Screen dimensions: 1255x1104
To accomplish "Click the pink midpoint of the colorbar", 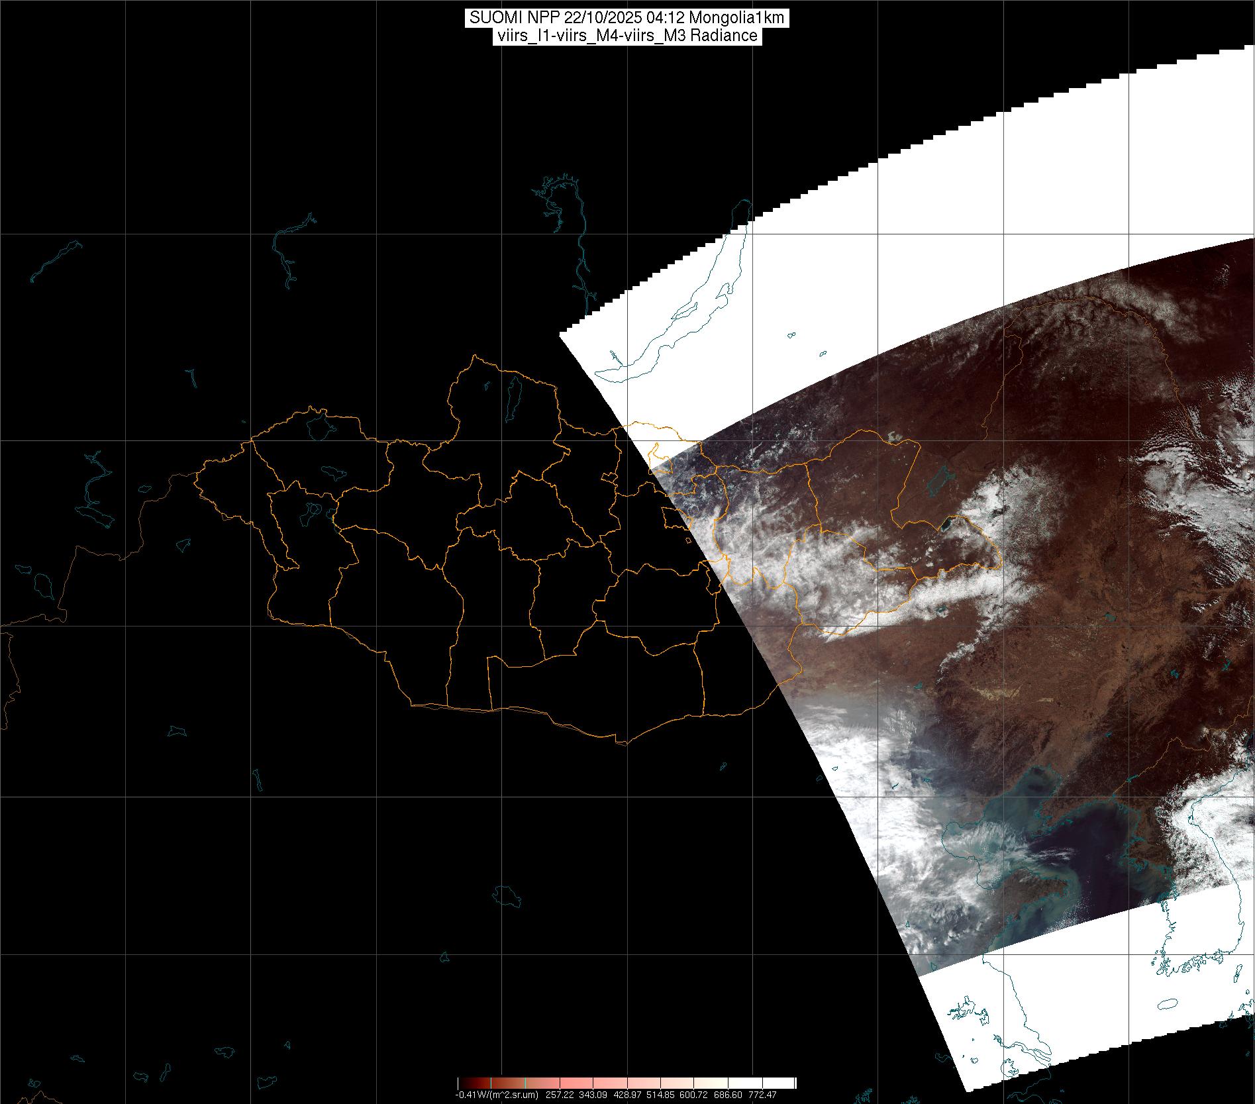I will point(627,1083).
